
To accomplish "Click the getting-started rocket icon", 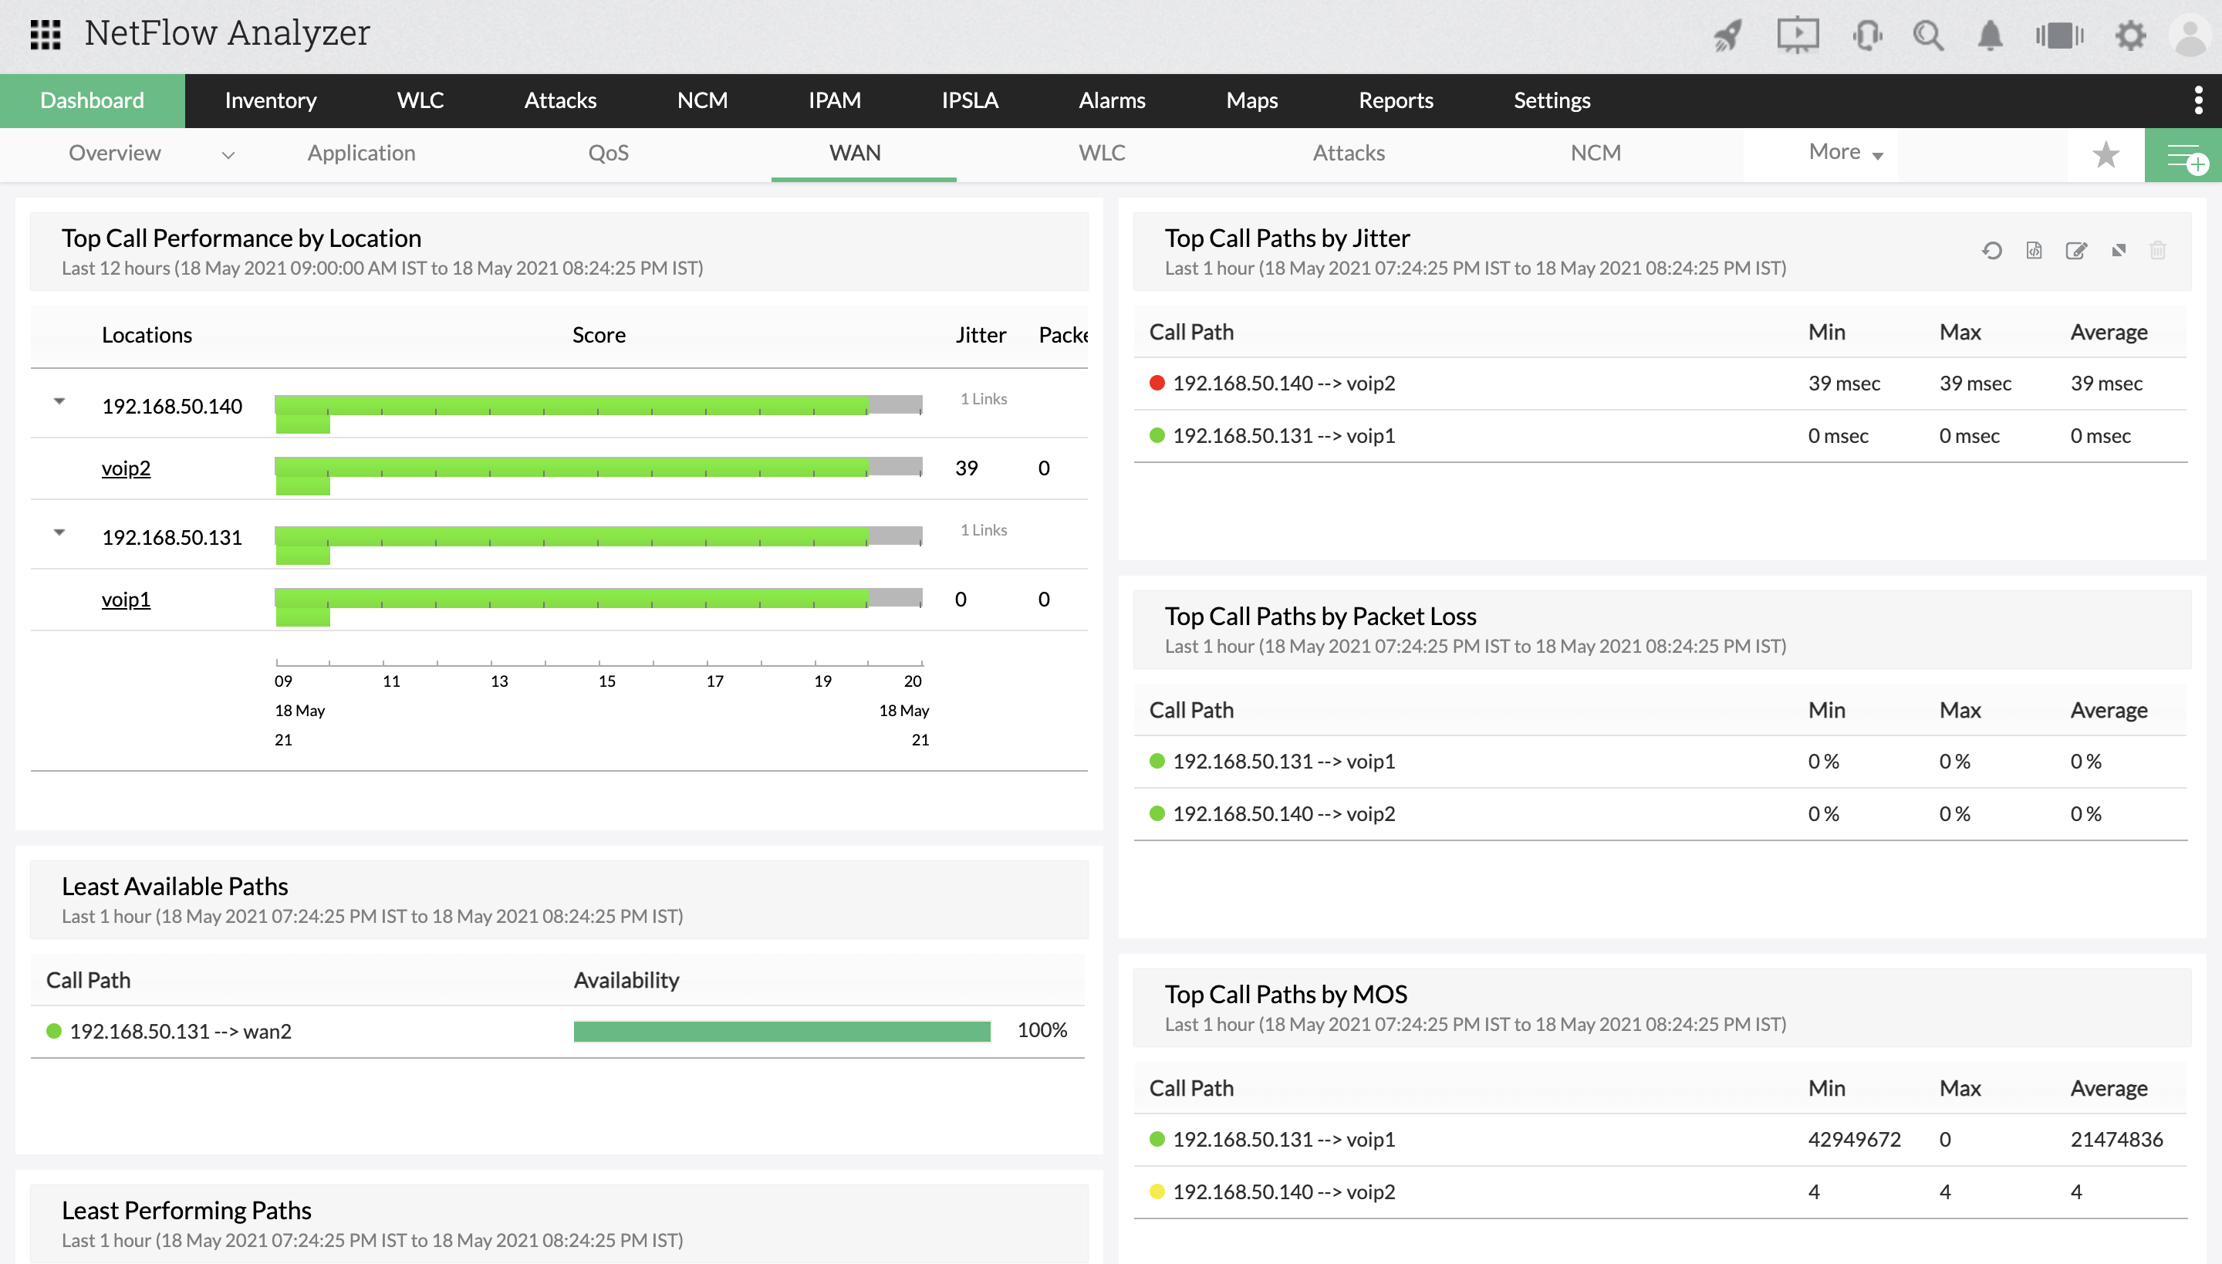I will pos(1727,35).
